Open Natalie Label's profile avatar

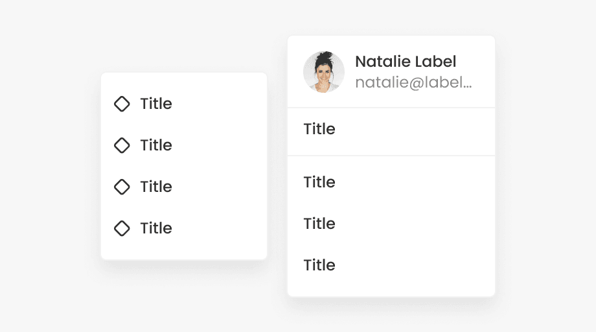[324, 72]
